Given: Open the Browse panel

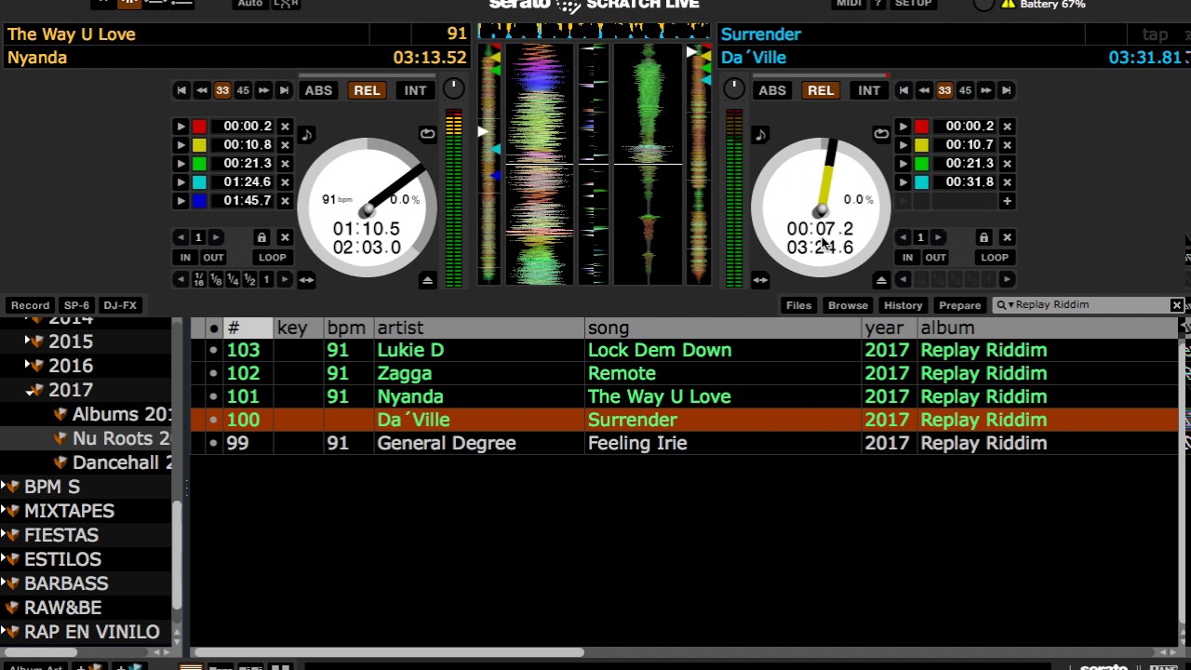Looking at the screenshot, I should click(x=848, y=305).
